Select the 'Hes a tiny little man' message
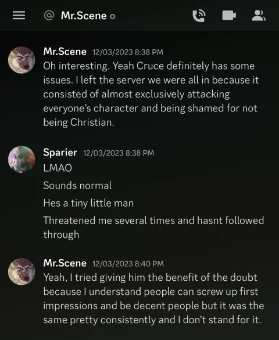This screenshot has height=340, width=279. [88, 203]
